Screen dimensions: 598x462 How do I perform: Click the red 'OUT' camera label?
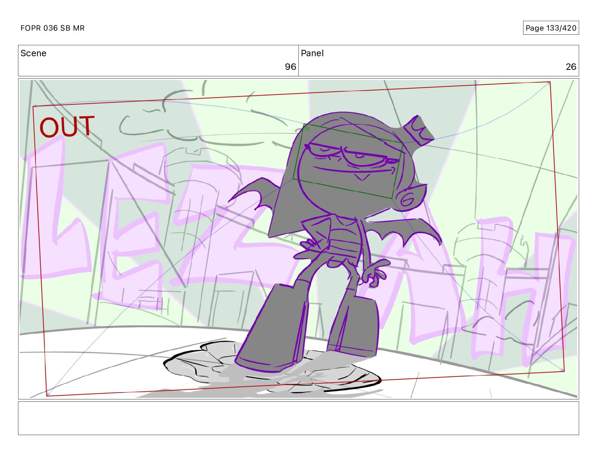pyautogui.click(x=67, y=127)
